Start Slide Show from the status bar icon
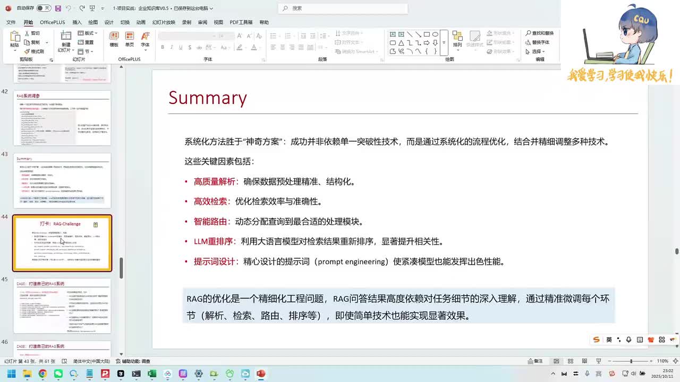Viewport: 680px width, 382px height. (599, 361)
